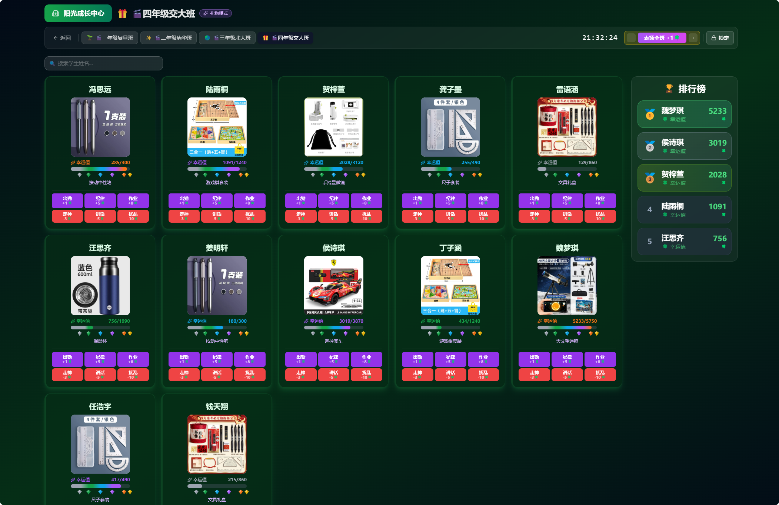Viewport: 779px width, 505px height.
Task: Select the 汪思齐 row in the leaderboard
Action: 685,242
